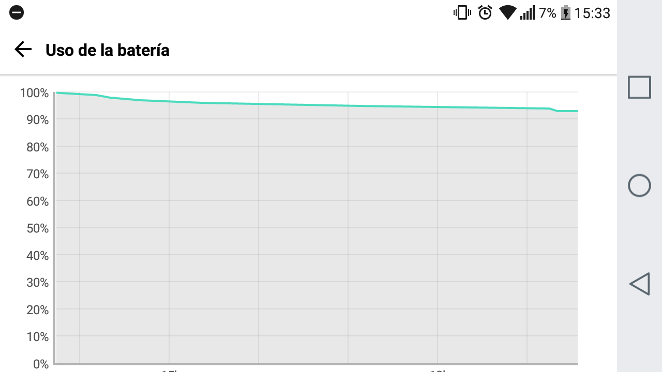
Task: Tap the 15:33 clock in status bar
Action: [592, 13]
